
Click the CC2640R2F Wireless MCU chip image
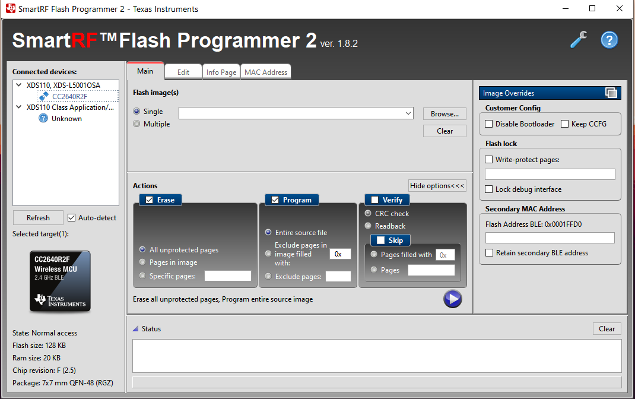(60, 281)
